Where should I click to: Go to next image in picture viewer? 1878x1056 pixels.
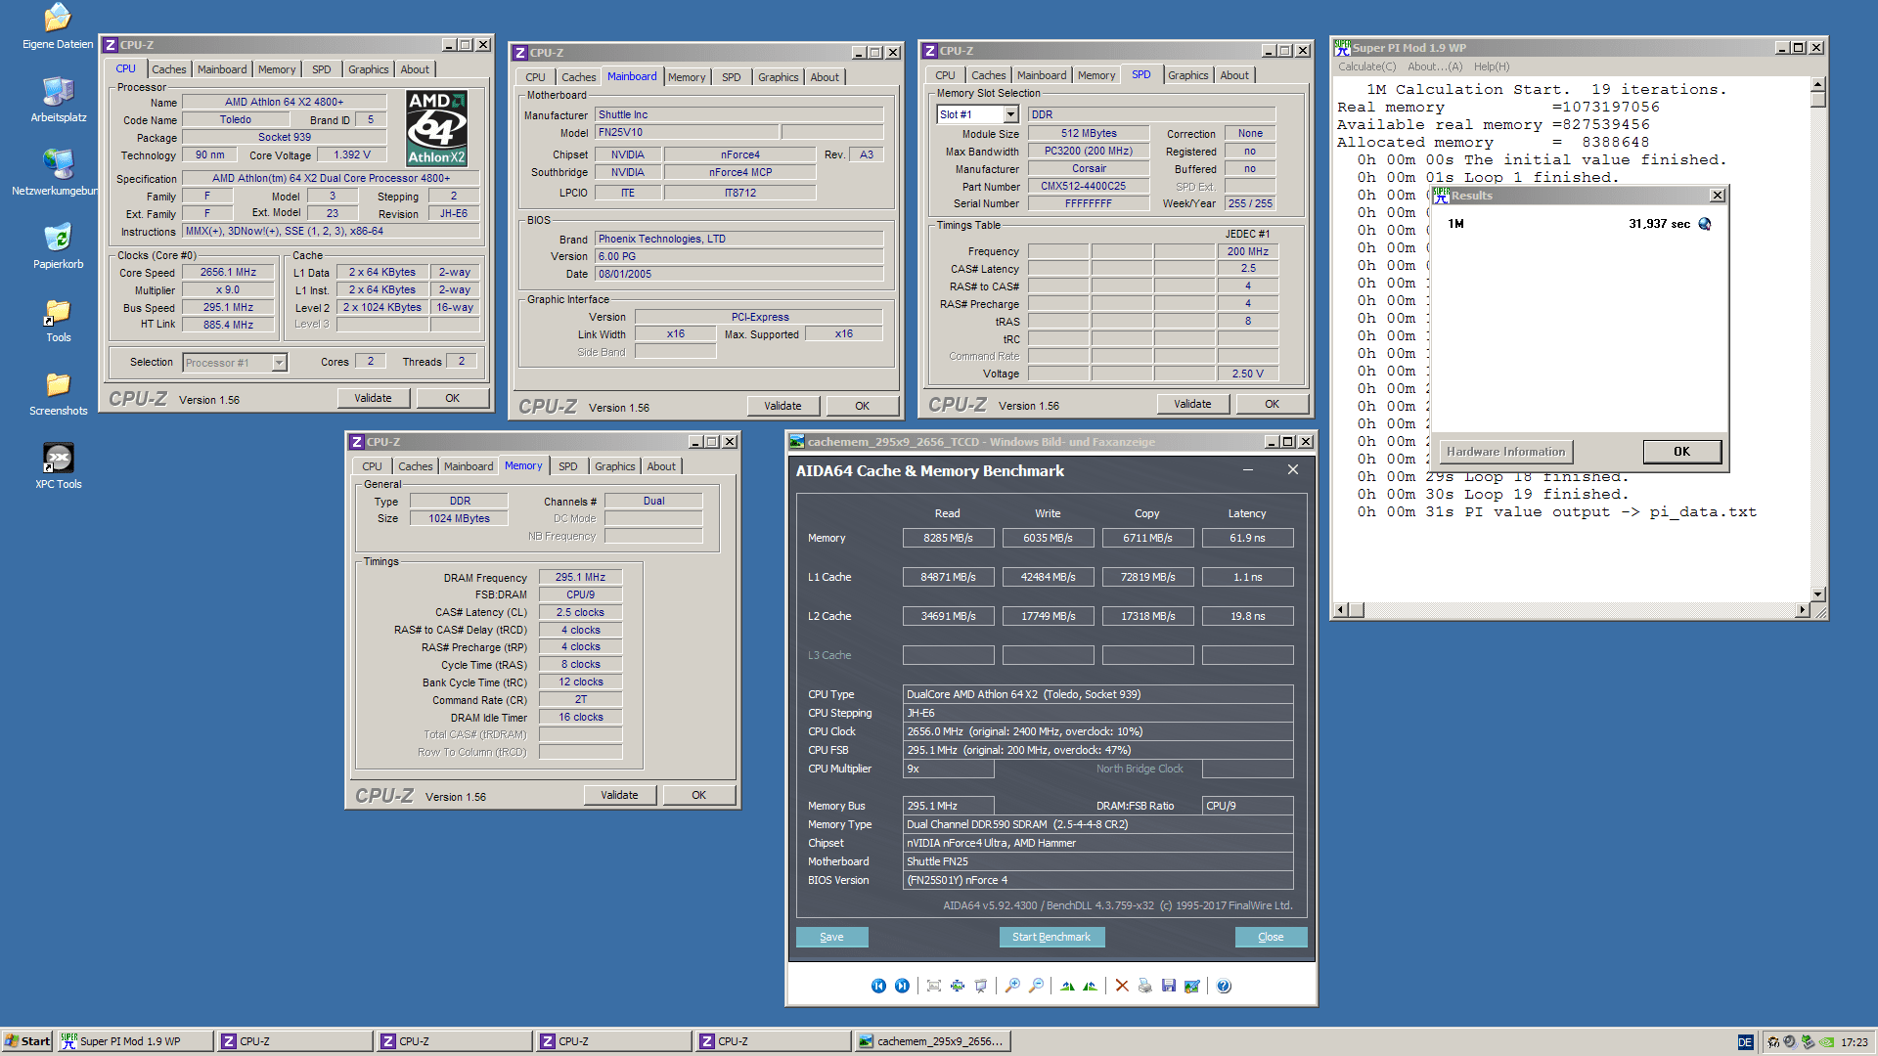[902, 986]
